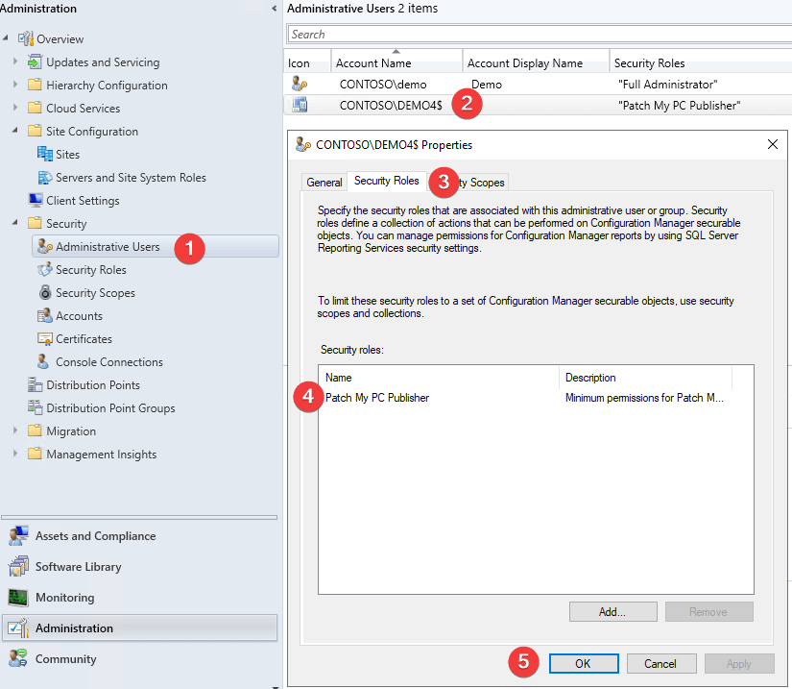
Task: Click the Monitoring workspace icon
Action: tap(18, 598)
